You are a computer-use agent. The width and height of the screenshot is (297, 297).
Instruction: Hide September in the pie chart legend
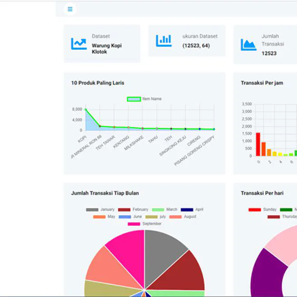(x=145, y=224)
